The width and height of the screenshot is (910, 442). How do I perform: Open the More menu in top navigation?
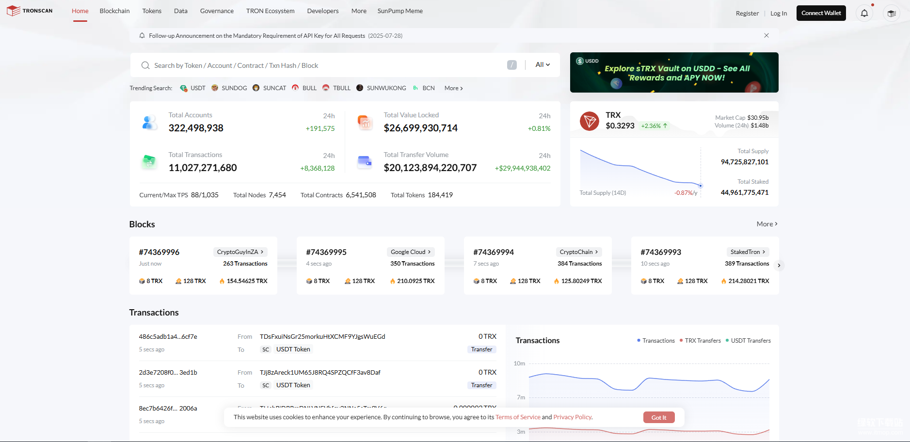click(x=359, y=11)
